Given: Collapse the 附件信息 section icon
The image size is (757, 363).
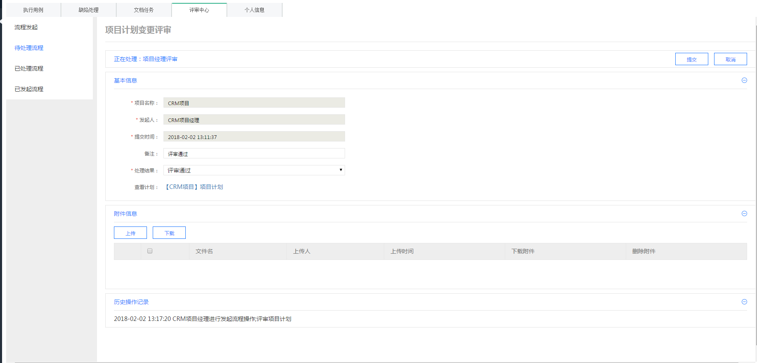Looking at the screenshot, I should pos(744,214).
